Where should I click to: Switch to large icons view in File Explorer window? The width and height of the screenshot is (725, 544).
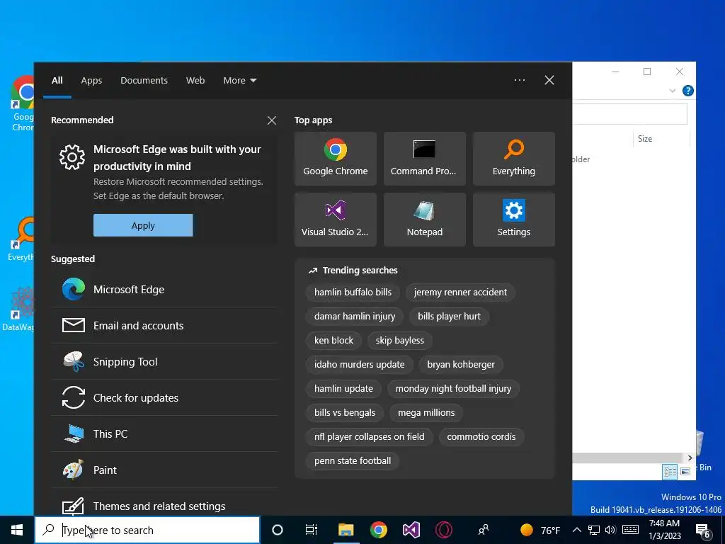pos(685,471)
